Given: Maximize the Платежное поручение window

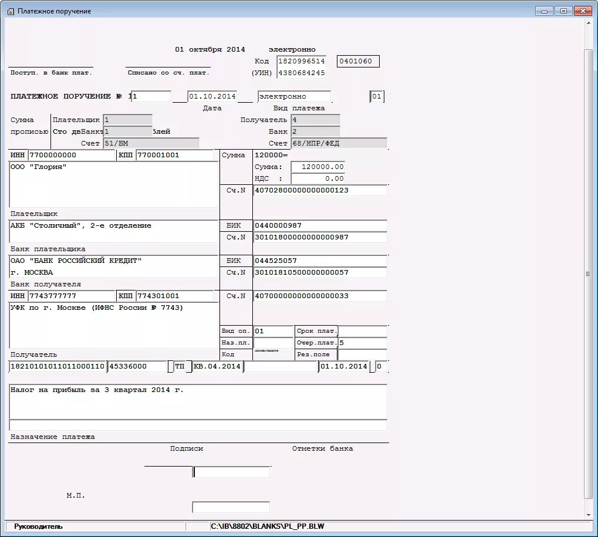Looking at the screenshot, I should click(x=563, y=11).
